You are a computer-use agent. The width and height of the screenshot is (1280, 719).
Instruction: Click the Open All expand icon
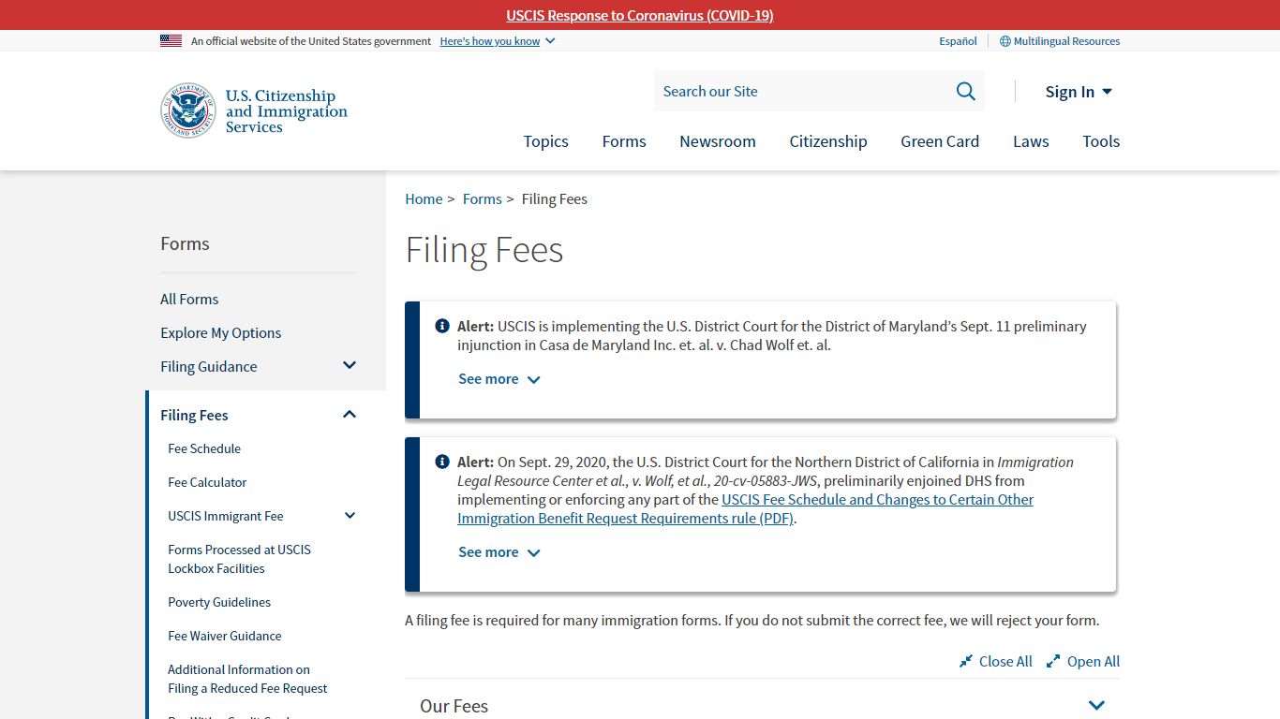1053,661
